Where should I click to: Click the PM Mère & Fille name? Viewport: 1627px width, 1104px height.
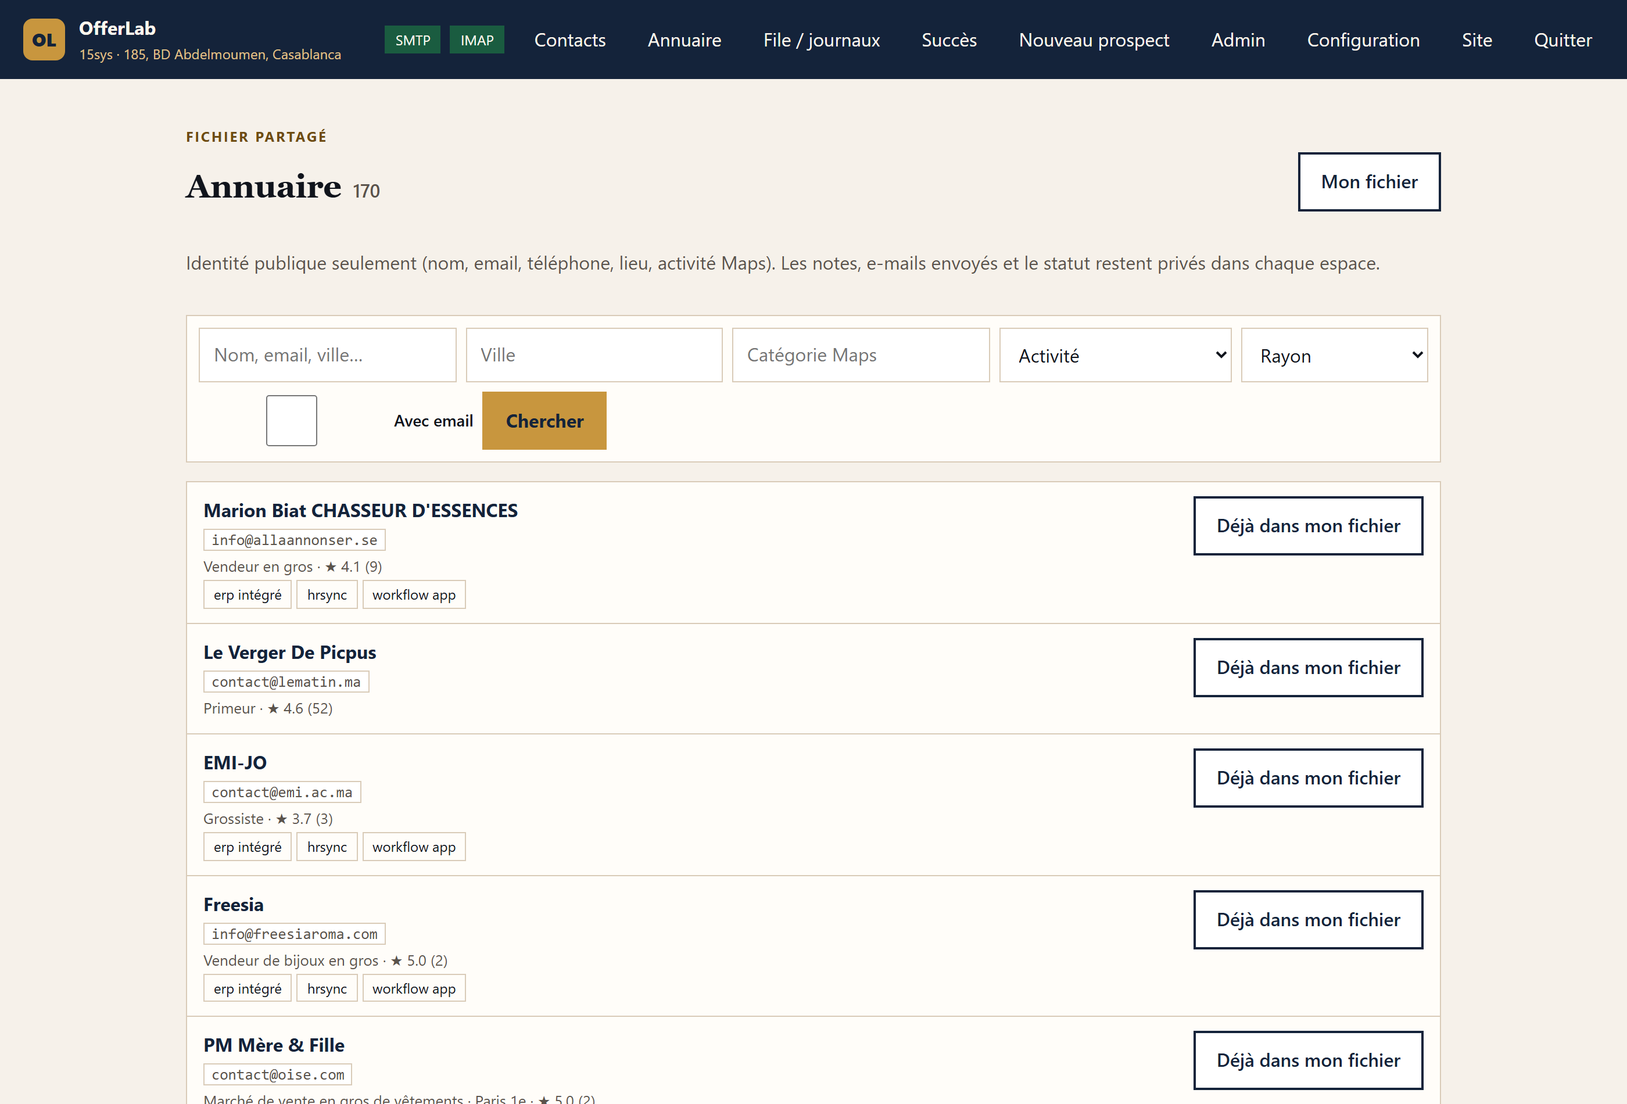click(274, 1045)
